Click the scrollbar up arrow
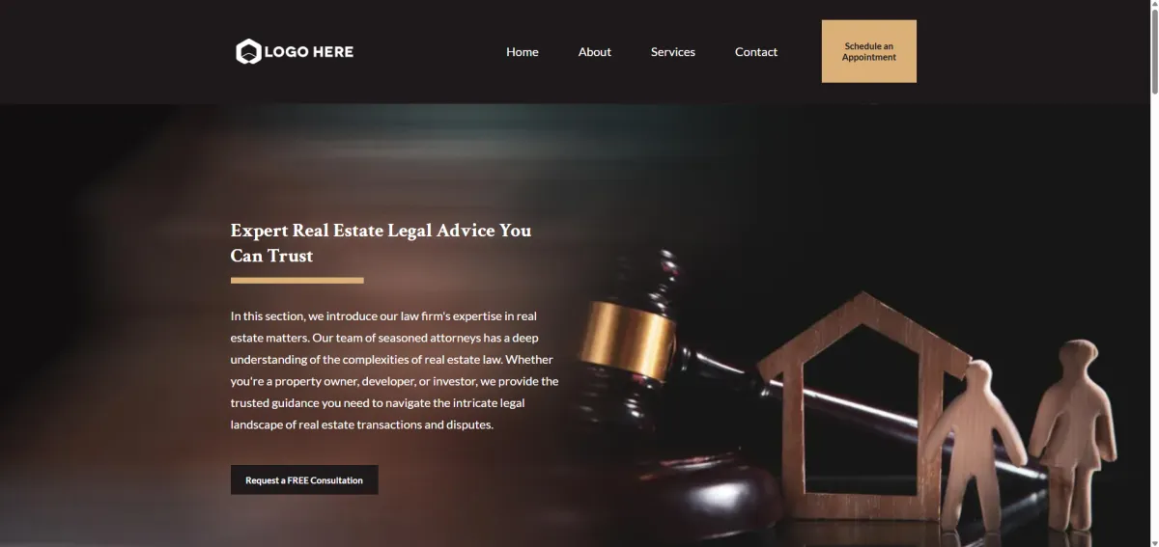The image size is (1159, 547). pyautogui.click(x=1153, y=6)
